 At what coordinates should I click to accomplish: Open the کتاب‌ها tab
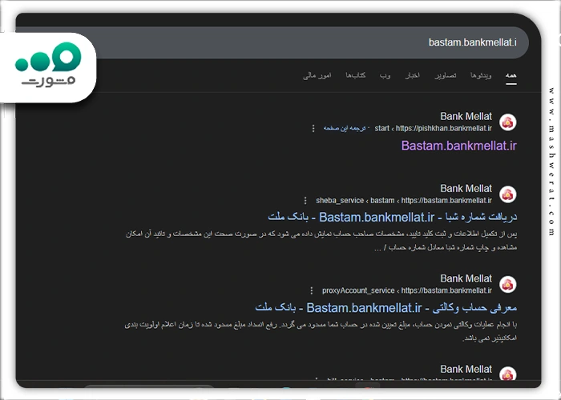[355, 75]
